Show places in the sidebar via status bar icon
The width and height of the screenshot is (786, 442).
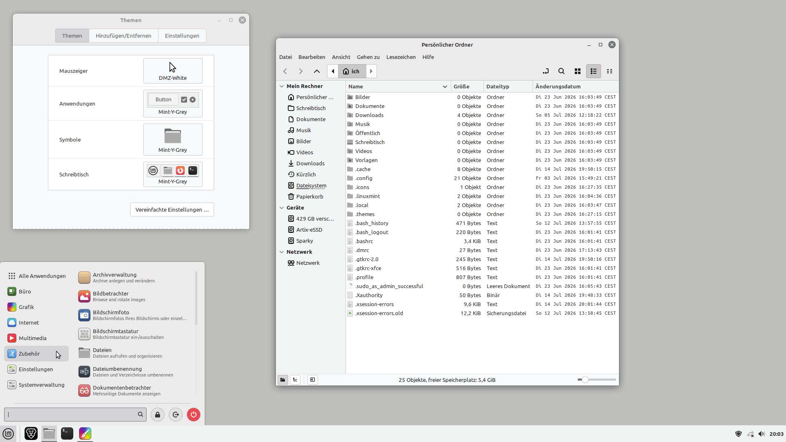(x=283, y=380)
